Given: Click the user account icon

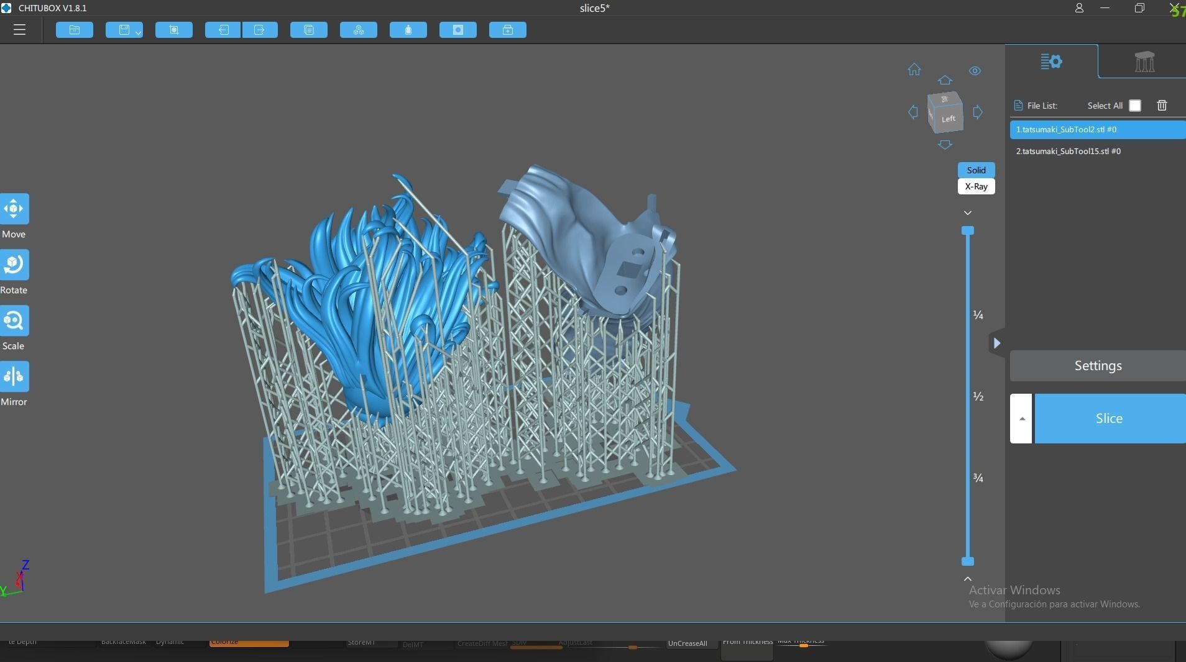Looking at the screenshot, I should [1079, 8].
